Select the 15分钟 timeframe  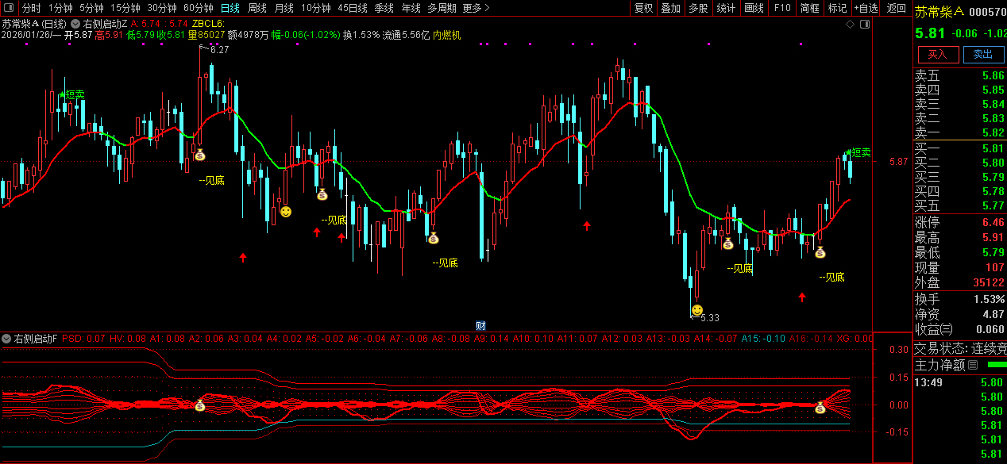(x=125, y=8)
